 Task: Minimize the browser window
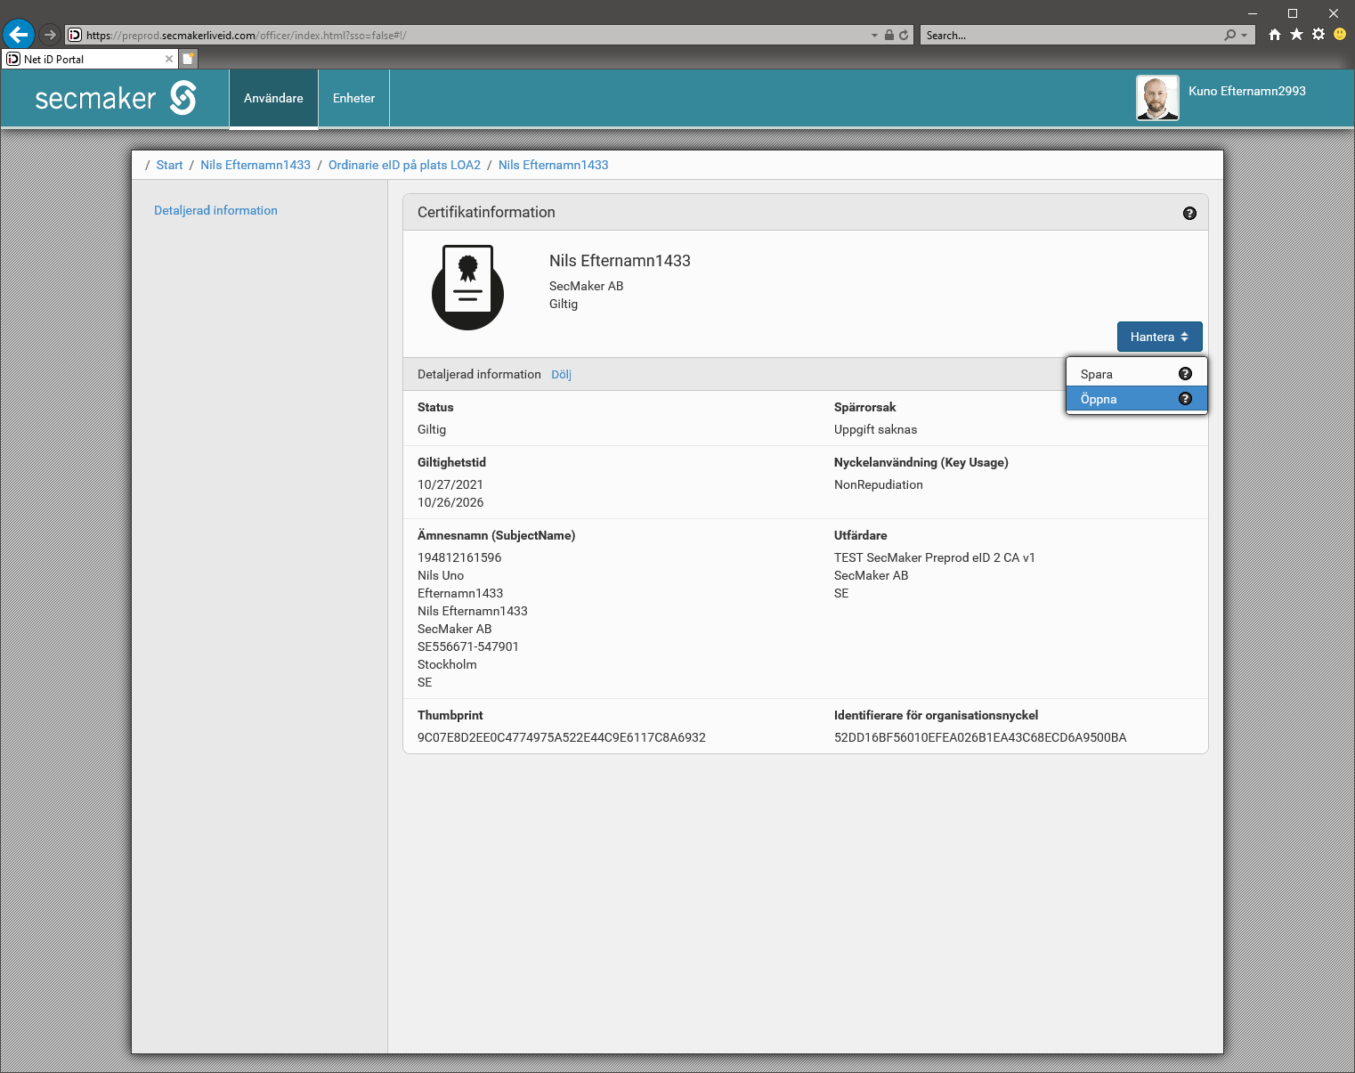click(x=1253, y=13)
